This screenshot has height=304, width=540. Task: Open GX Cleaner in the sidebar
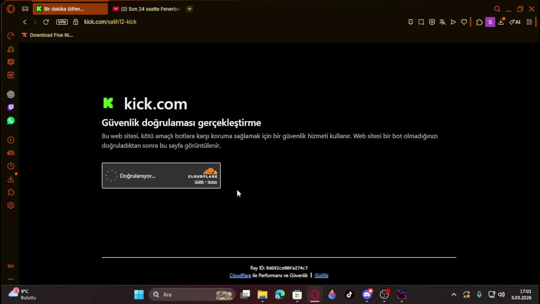click(x=11, y=49)
